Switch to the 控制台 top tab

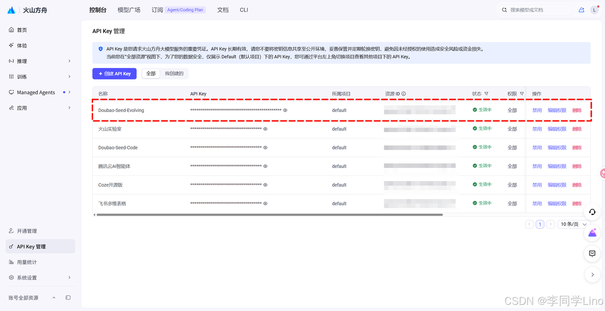tap(98, 10)
